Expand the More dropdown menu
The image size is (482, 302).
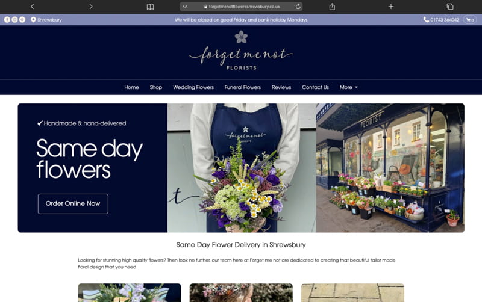point(349,87)
